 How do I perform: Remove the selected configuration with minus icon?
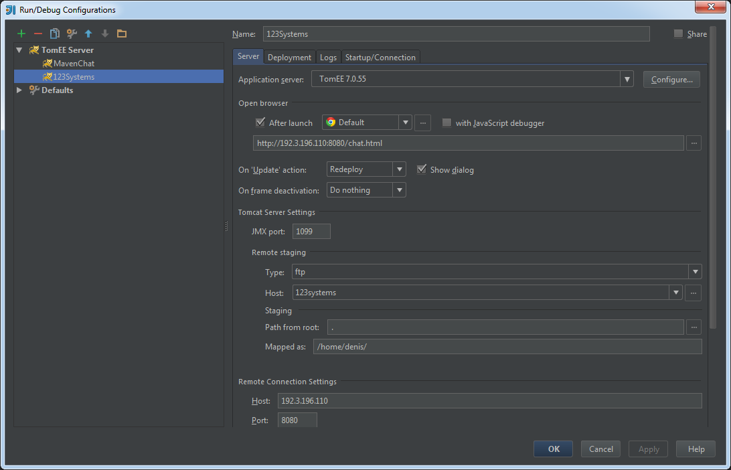pos(38,33)
